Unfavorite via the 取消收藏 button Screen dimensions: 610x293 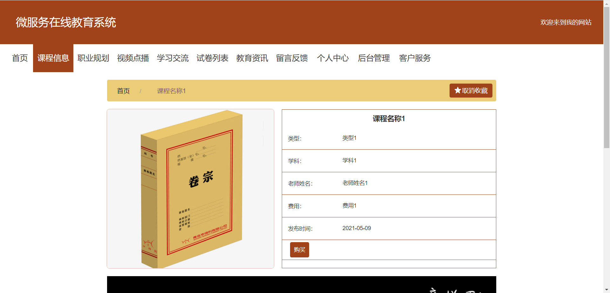pos(471,90)
